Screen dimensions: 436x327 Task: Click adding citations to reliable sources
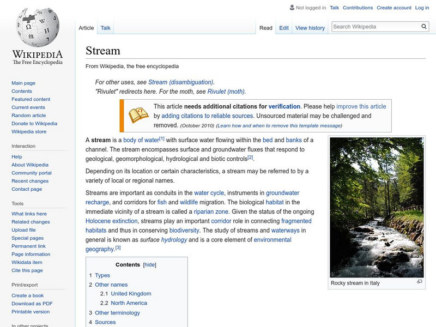point(207,116)
